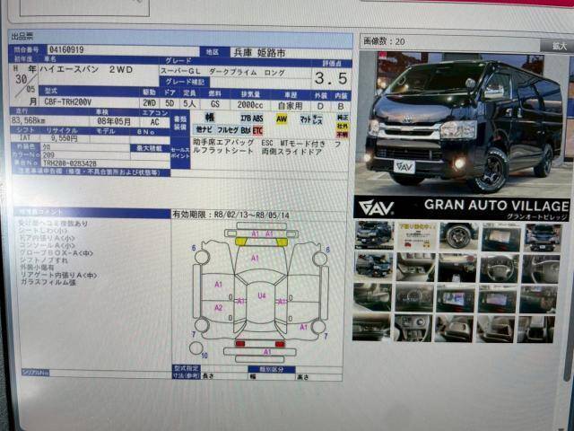Open the steering wheel thumbnail
This screenshot has width=574, height=431.
point(500,267)
